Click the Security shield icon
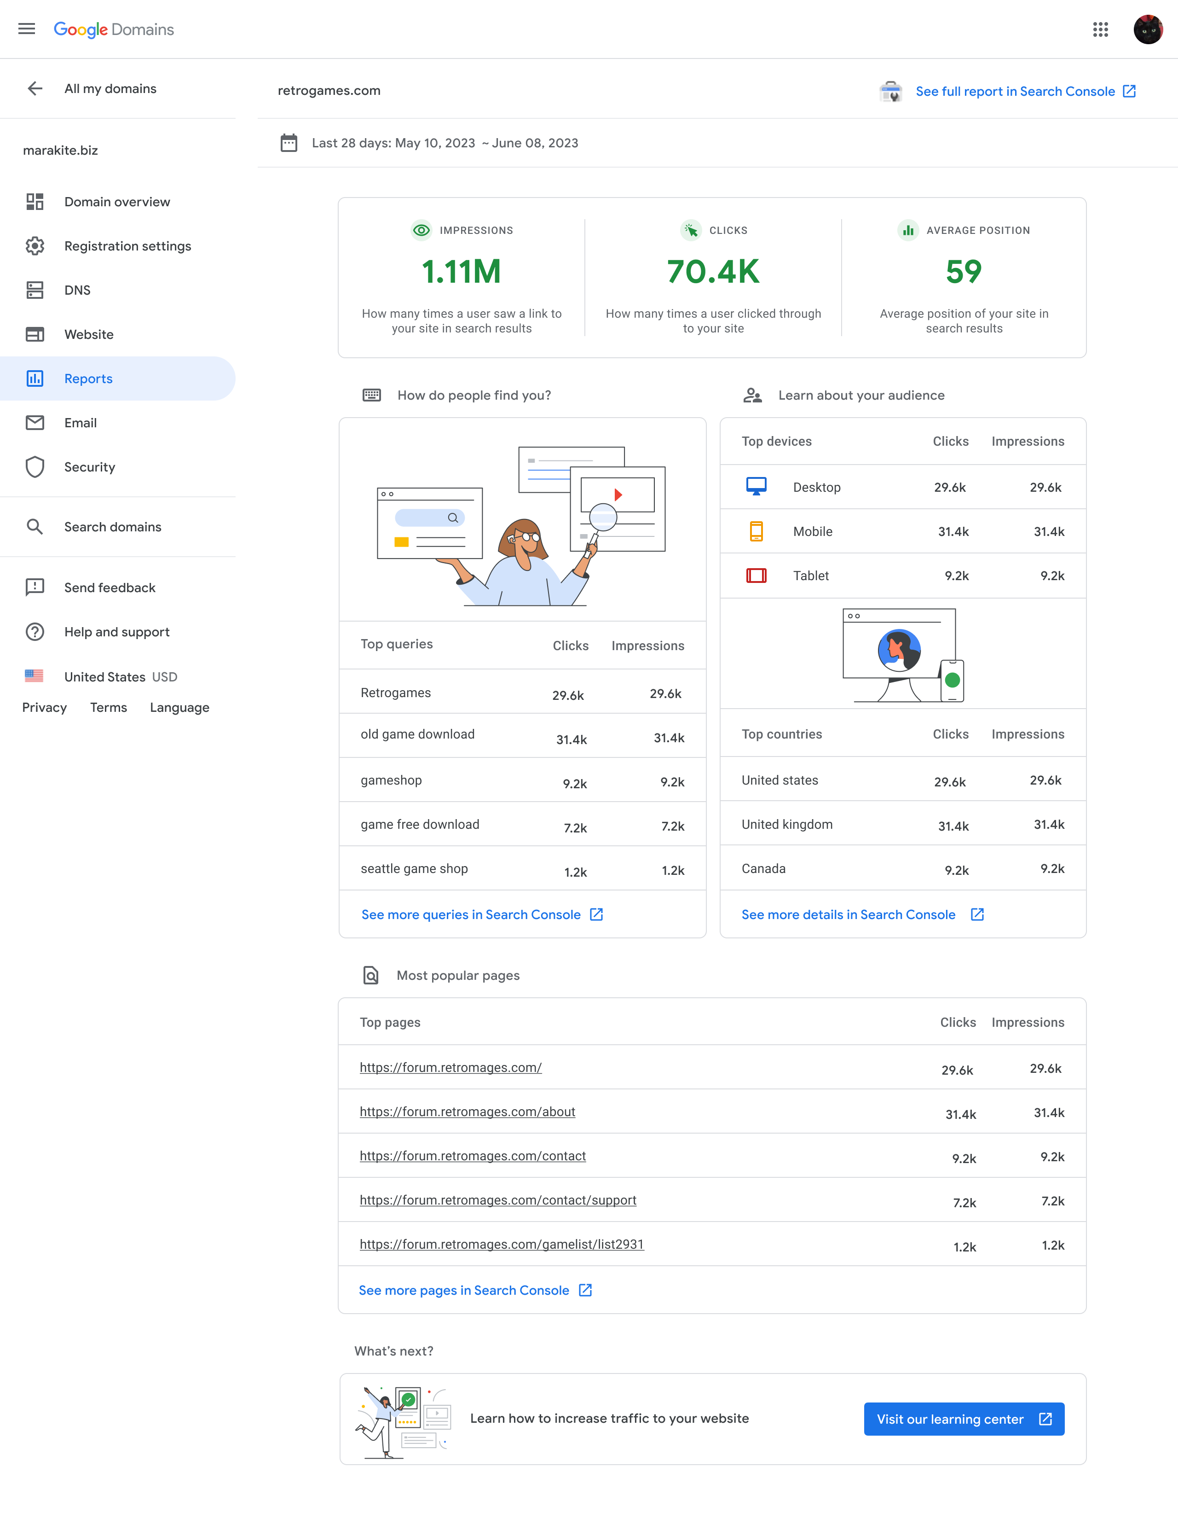1178x1513 pixels. pos(35,467)
